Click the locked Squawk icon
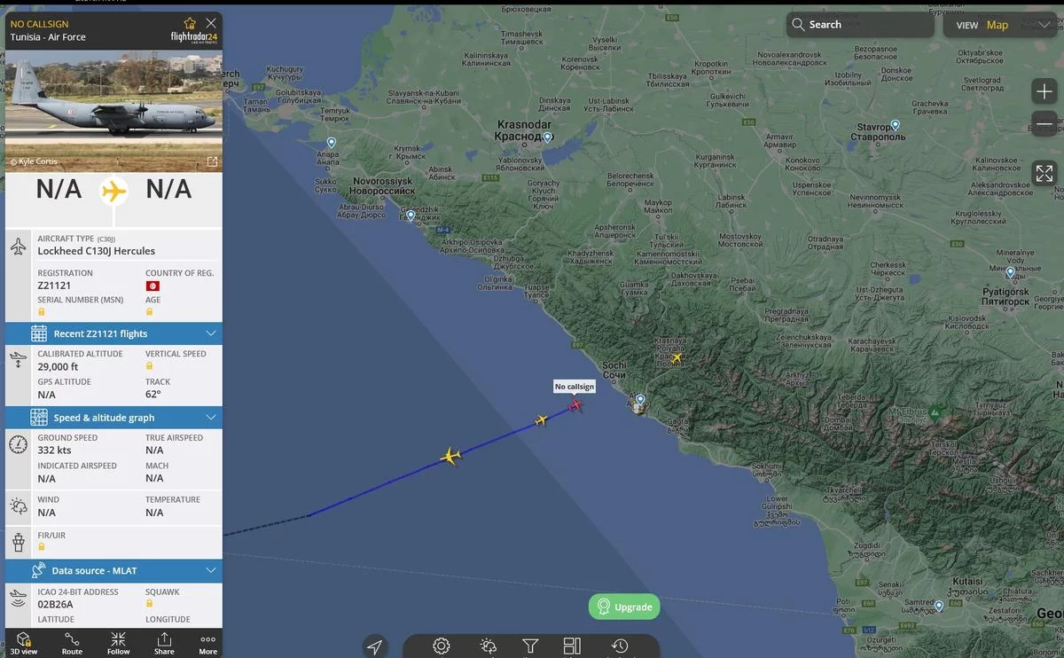This screenshot has height=658, width=1064. pyautogui.click(x=149, y=604)
